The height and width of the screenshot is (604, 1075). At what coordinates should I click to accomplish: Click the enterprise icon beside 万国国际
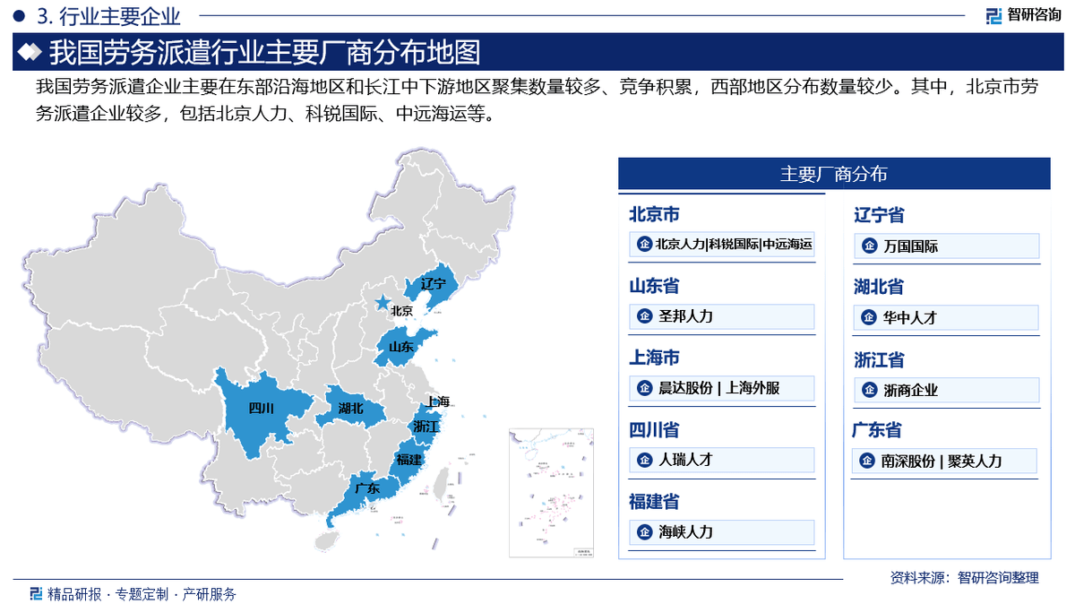[x=868, y=246]
